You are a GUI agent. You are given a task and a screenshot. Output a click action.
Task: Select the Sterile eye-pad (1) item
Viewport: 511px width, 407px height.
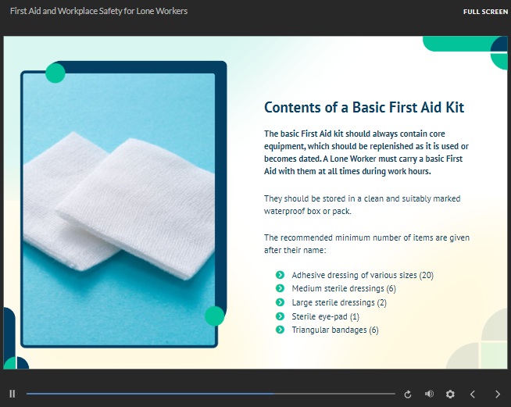tap(325, 316)
